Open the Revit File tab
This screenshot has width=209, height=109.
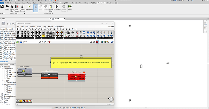(2, 3)
